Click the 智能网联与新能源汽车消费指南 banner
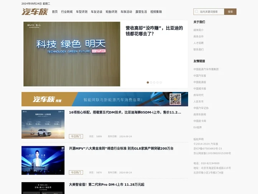Screen dimensions: 258x194 pyautogui.click(x=105, y=99)
